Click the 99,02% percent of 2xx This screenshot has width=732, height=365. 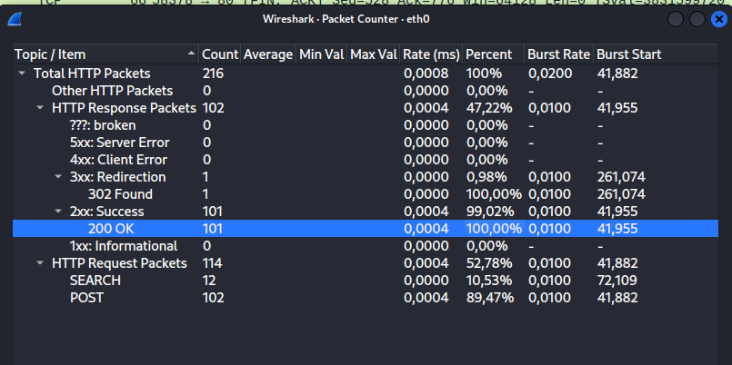(490, 212)
